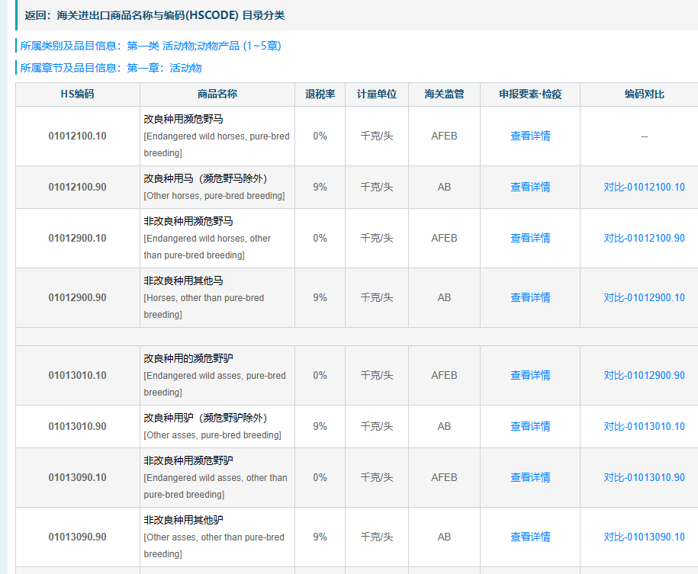Click the 退税率 column header
This screenshot has height=574, width=698.
click(320, 95)
